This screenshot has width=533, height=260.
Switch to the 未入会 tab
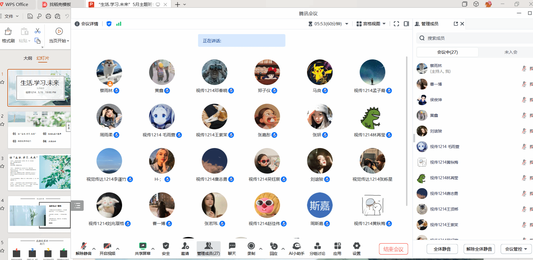511,52
